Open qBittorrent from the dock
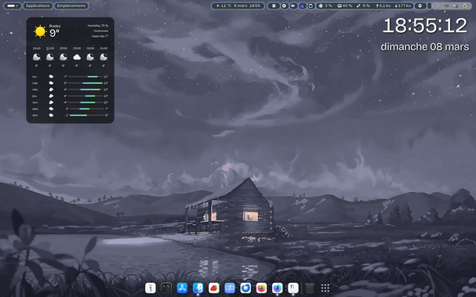476x297 pixels. coord(230,288)
